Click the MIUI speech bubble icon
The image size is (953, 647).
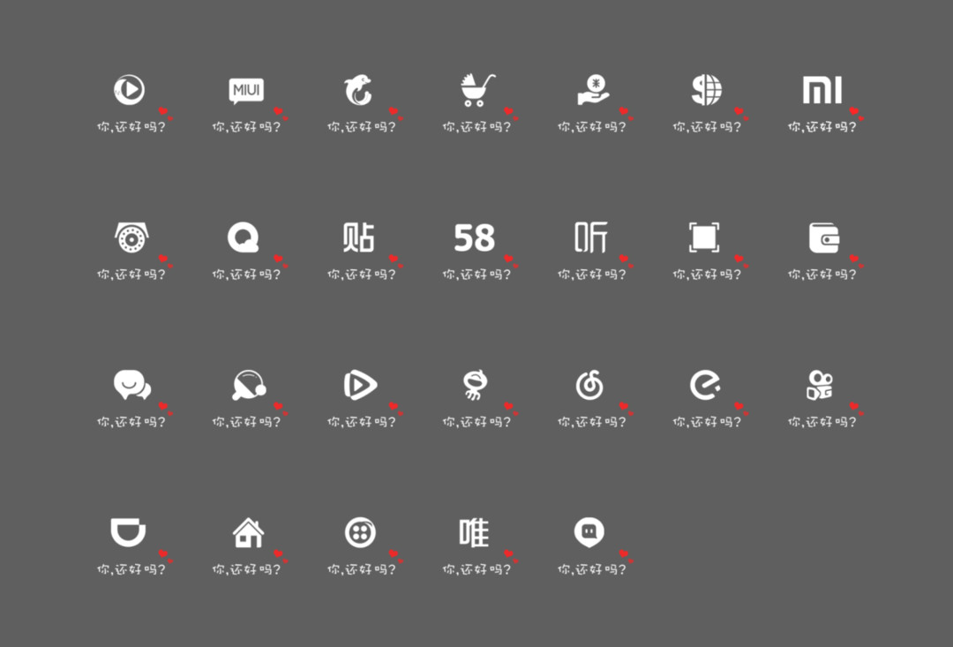(246, 91)
